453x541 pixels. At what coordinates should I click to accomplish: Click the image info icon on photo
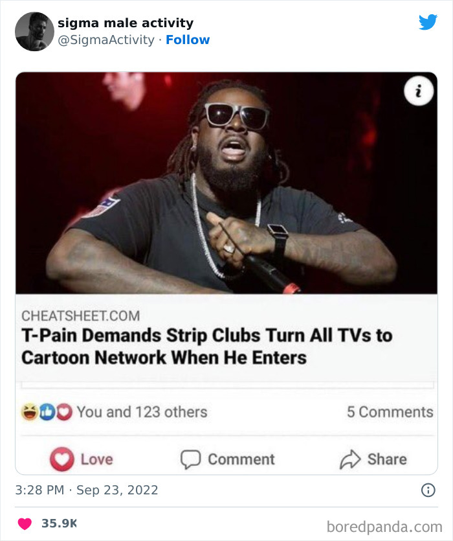[x=419, y=91]
